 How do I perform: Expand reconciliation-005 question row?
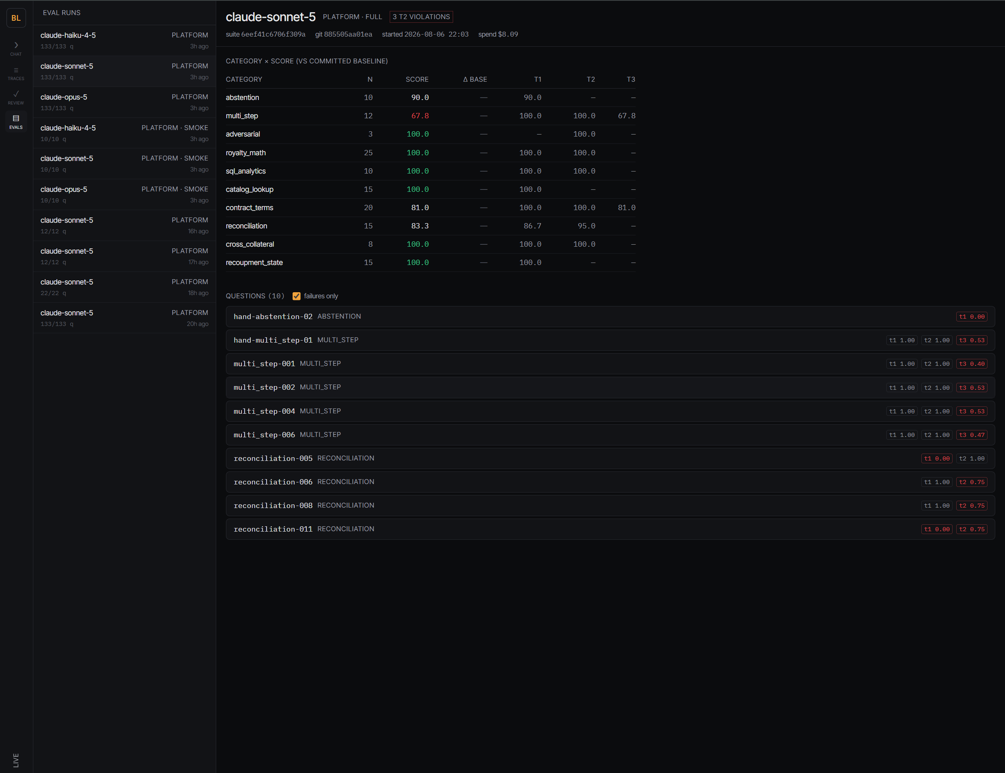click(610, 458)
